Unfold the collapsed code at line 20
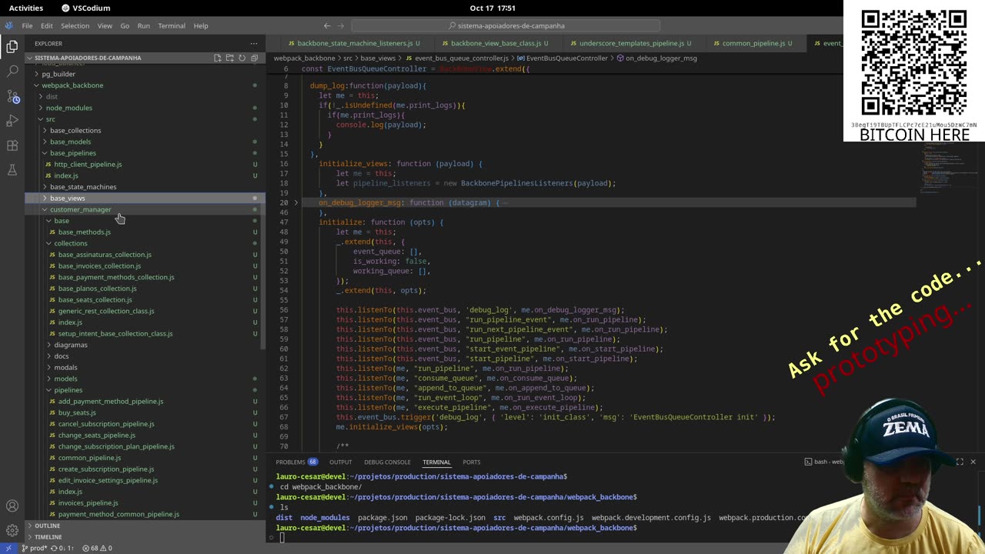 pyautogui.click(x=296, y=203)
